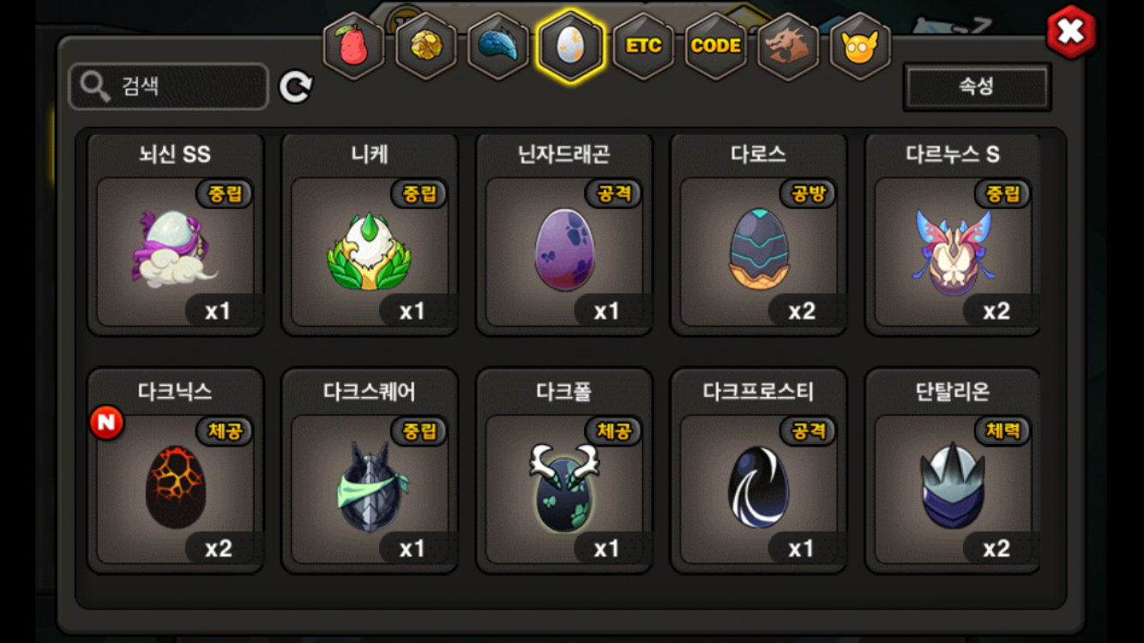Click the refresh arrow next to search
Image resolution: width=1144 pixels, height=643 pixels.
click(296, 87)
